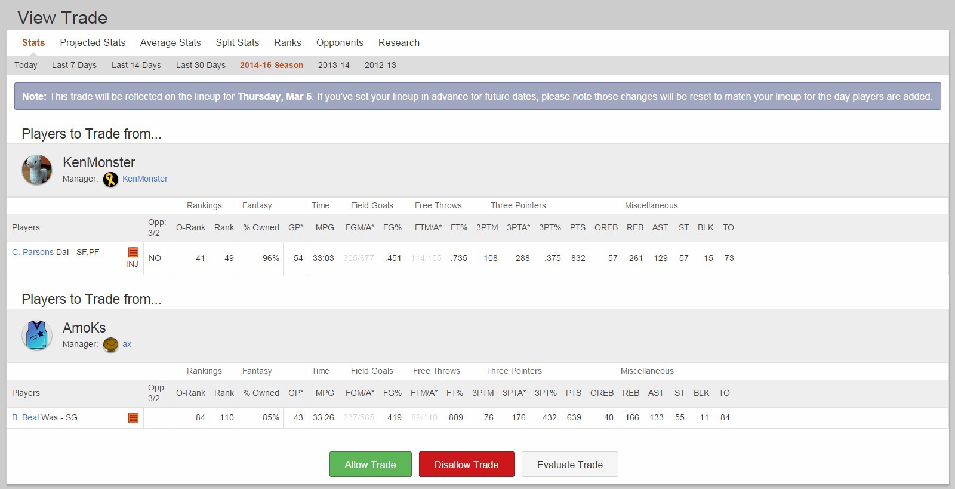955x489 pixels.
Task: Select the 2014-15 Season filter
Action: pyautogui.click(x=272, y=65)
